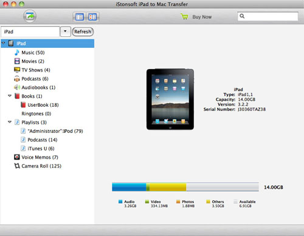Select the iPad device icon in tree
Viewport: 304px width, 236px height.
coord(11,43)
